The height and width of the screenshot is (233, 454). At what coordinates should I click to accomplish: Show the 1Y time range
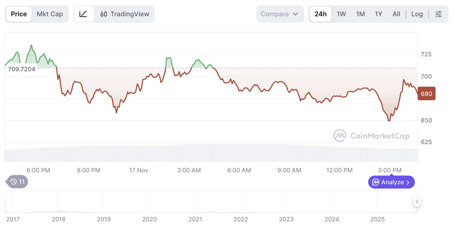click(x=379, y=14)
